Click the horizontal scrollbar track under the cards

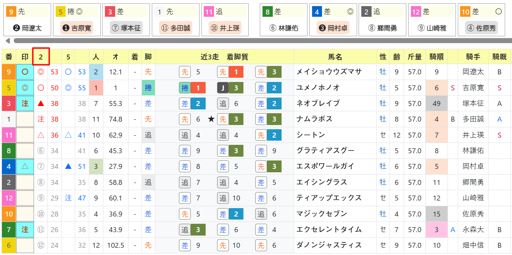262,41
